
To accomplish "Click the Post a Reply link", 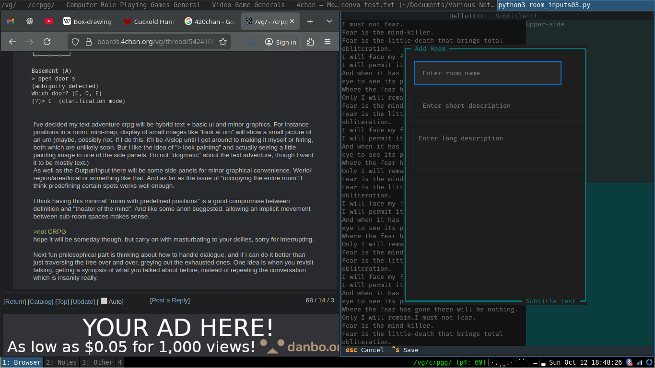I will (170, 300).
